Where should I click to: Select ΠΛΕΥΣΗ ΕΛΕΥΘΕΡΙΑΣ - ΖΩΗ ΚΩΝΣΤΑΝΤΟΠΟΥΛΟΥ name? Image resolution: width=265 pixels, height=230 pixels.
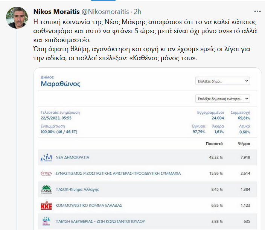(100, 221)
